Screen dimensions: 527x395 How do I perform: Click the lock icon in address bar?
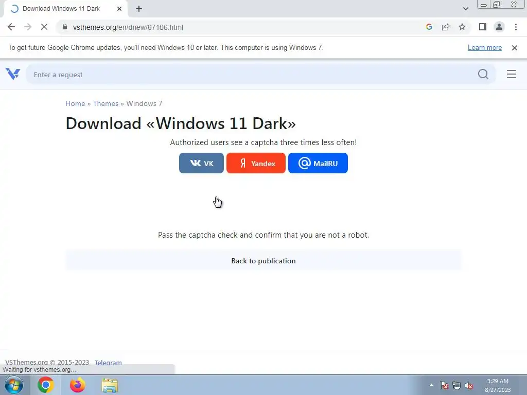tap(65, 27)
